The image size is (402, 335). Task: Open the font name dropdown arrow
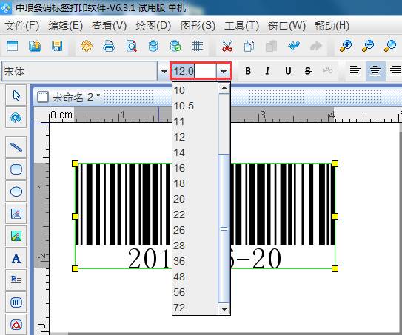164,71
